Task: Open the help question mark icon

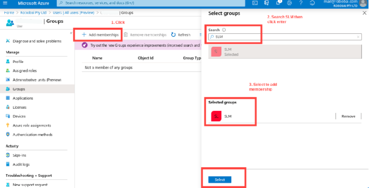Action: (301, 3)
